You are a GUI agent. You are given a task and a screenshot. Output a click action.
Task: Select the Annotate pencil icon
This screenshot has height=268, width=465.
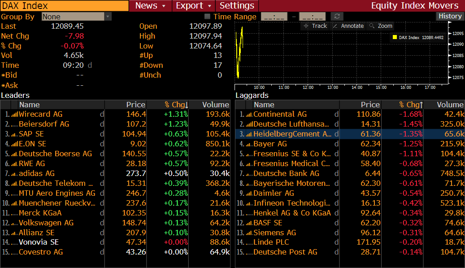(335, 26)
